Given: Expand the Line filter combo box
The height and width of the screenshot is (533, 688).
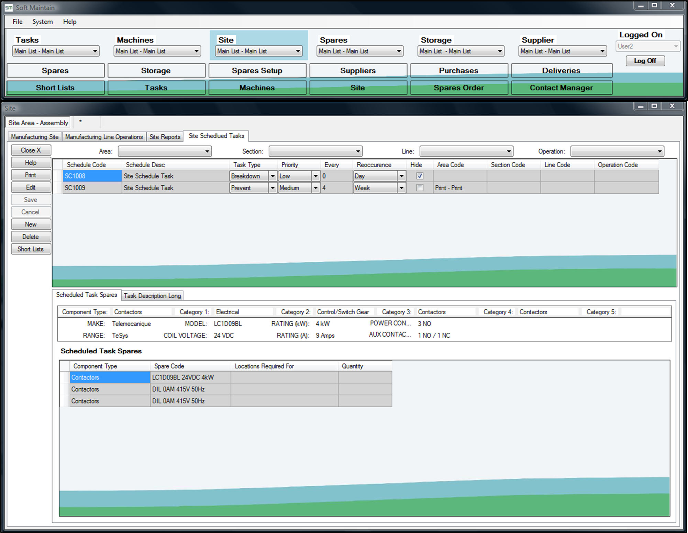Looking at the screenshot, I should point(466,151).
